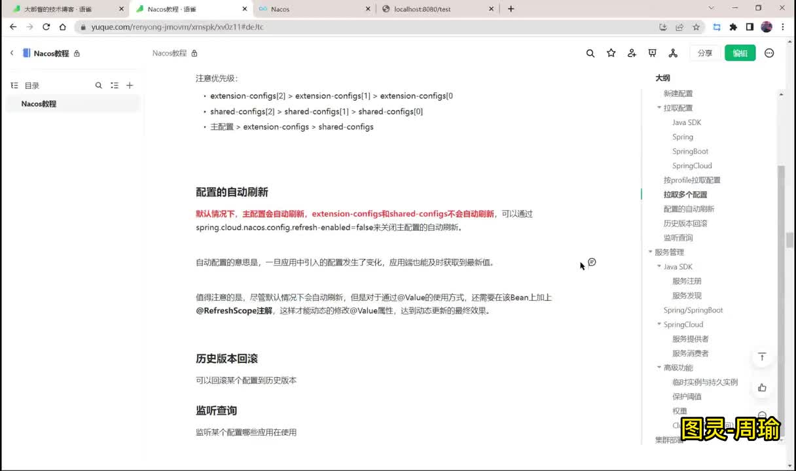The height and width of the screenshot is (471, 796).
Task: Close the localhost:8080/test tab
Action: click(x=491, y=9)
